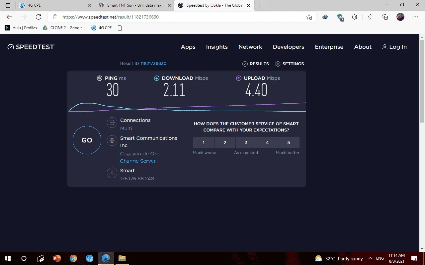Rate customer service 2
Image resolution: width=425 pixels, height=265 pixels.
point(225,143)
